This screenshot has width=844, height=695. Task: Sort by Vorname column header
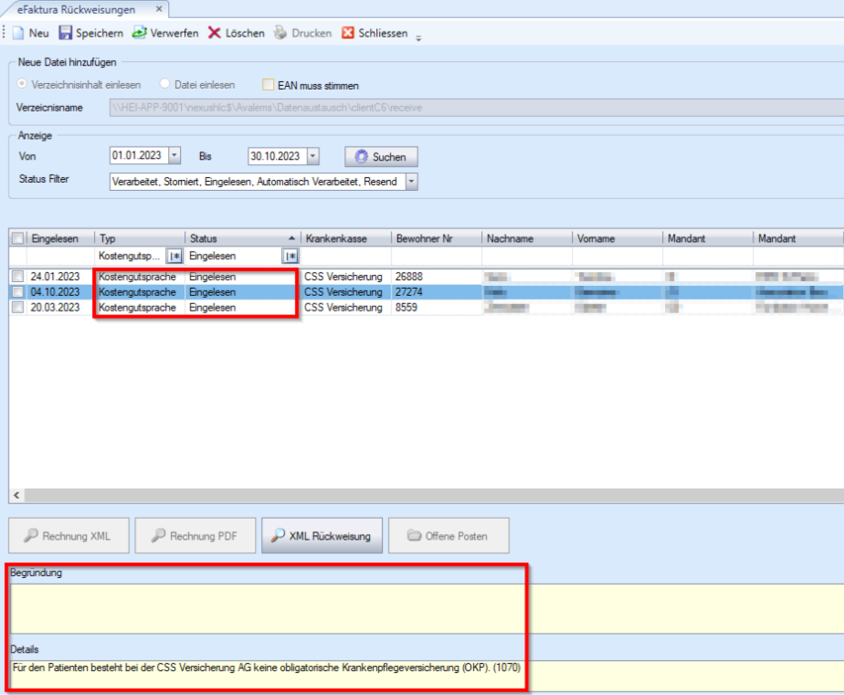[x=617, y=238]
